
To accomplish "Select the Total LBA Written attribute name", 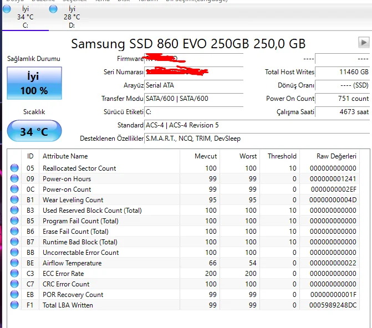I will coord(68,305).
